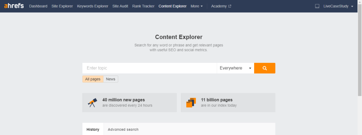362x135 pixels.
Task: Open the LiveCaseStudy account dropdown
Action: pos(338,6)
